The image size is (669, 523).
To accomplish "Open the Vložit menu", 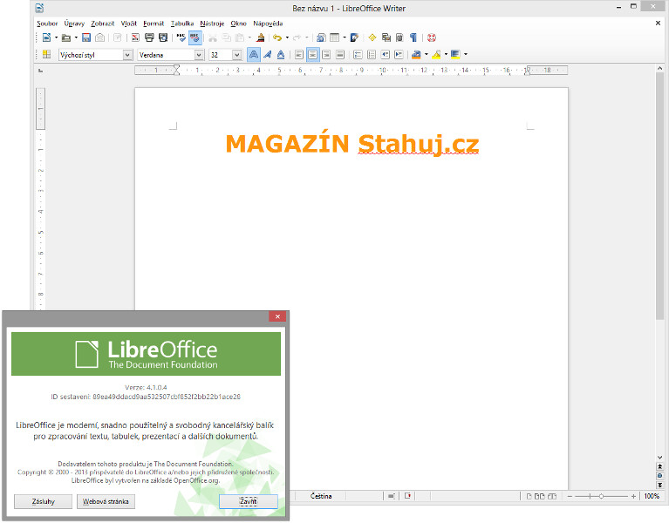I will (x=129, y=24).
